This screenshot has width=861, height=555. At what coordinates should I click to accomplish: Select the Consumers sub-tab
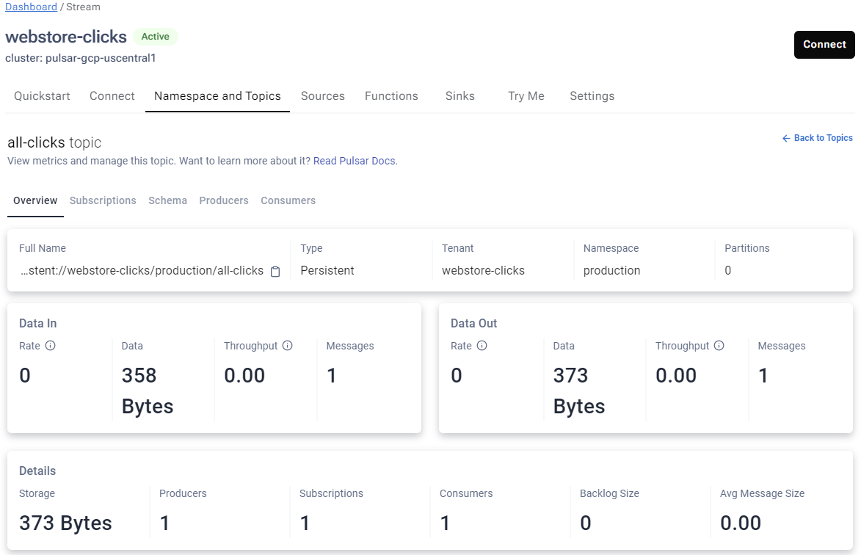(288, 200)
